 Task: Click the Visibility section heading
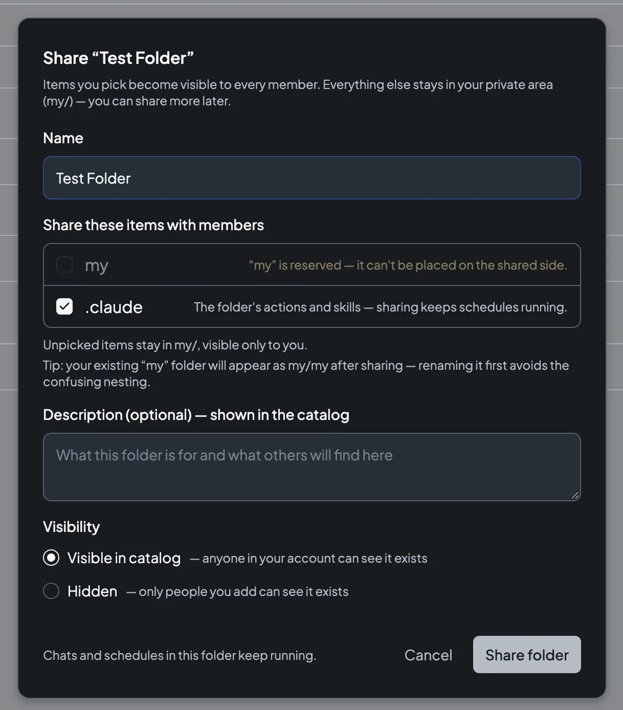(x=71, y=527)
